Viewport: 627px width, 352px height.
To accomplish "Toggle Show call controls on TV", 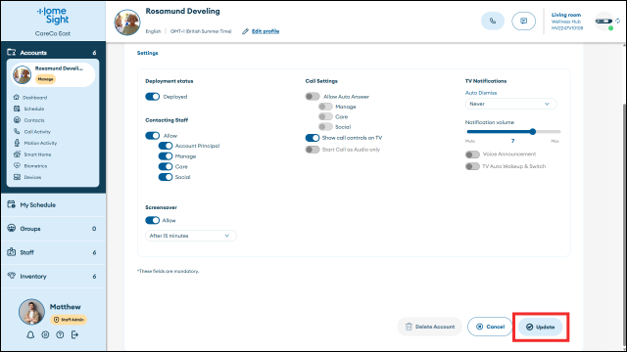I will tap(313, 138).
